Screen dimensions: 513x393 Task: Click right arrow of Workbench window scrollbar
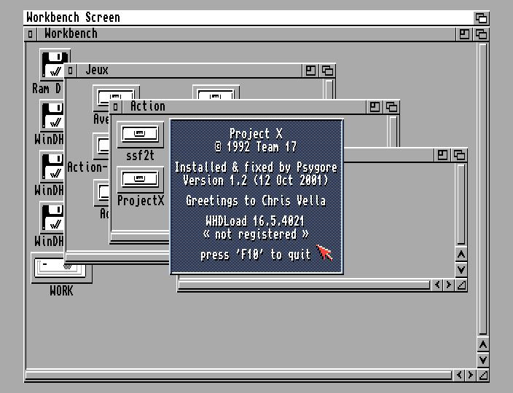coord(471,375)
